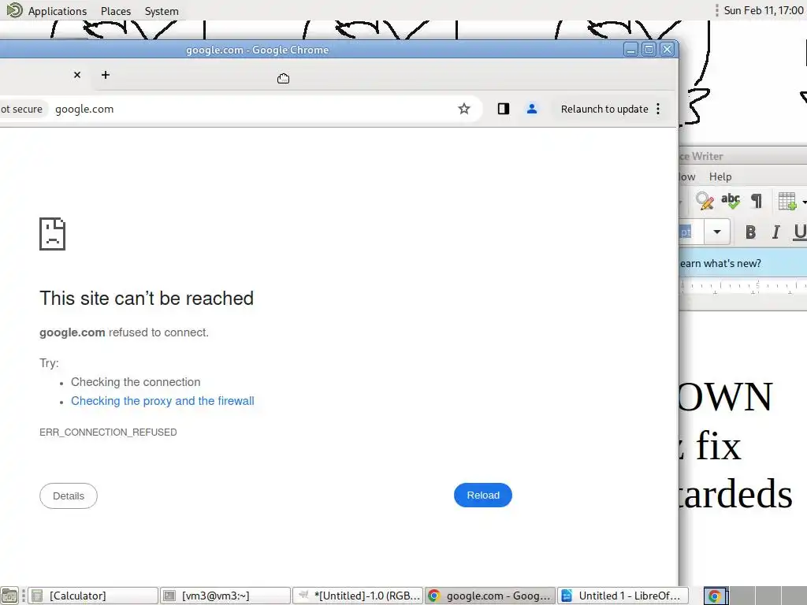Switch to Calculator in taskbar
The height and width of the screenshot is (605, 807).
93,596
